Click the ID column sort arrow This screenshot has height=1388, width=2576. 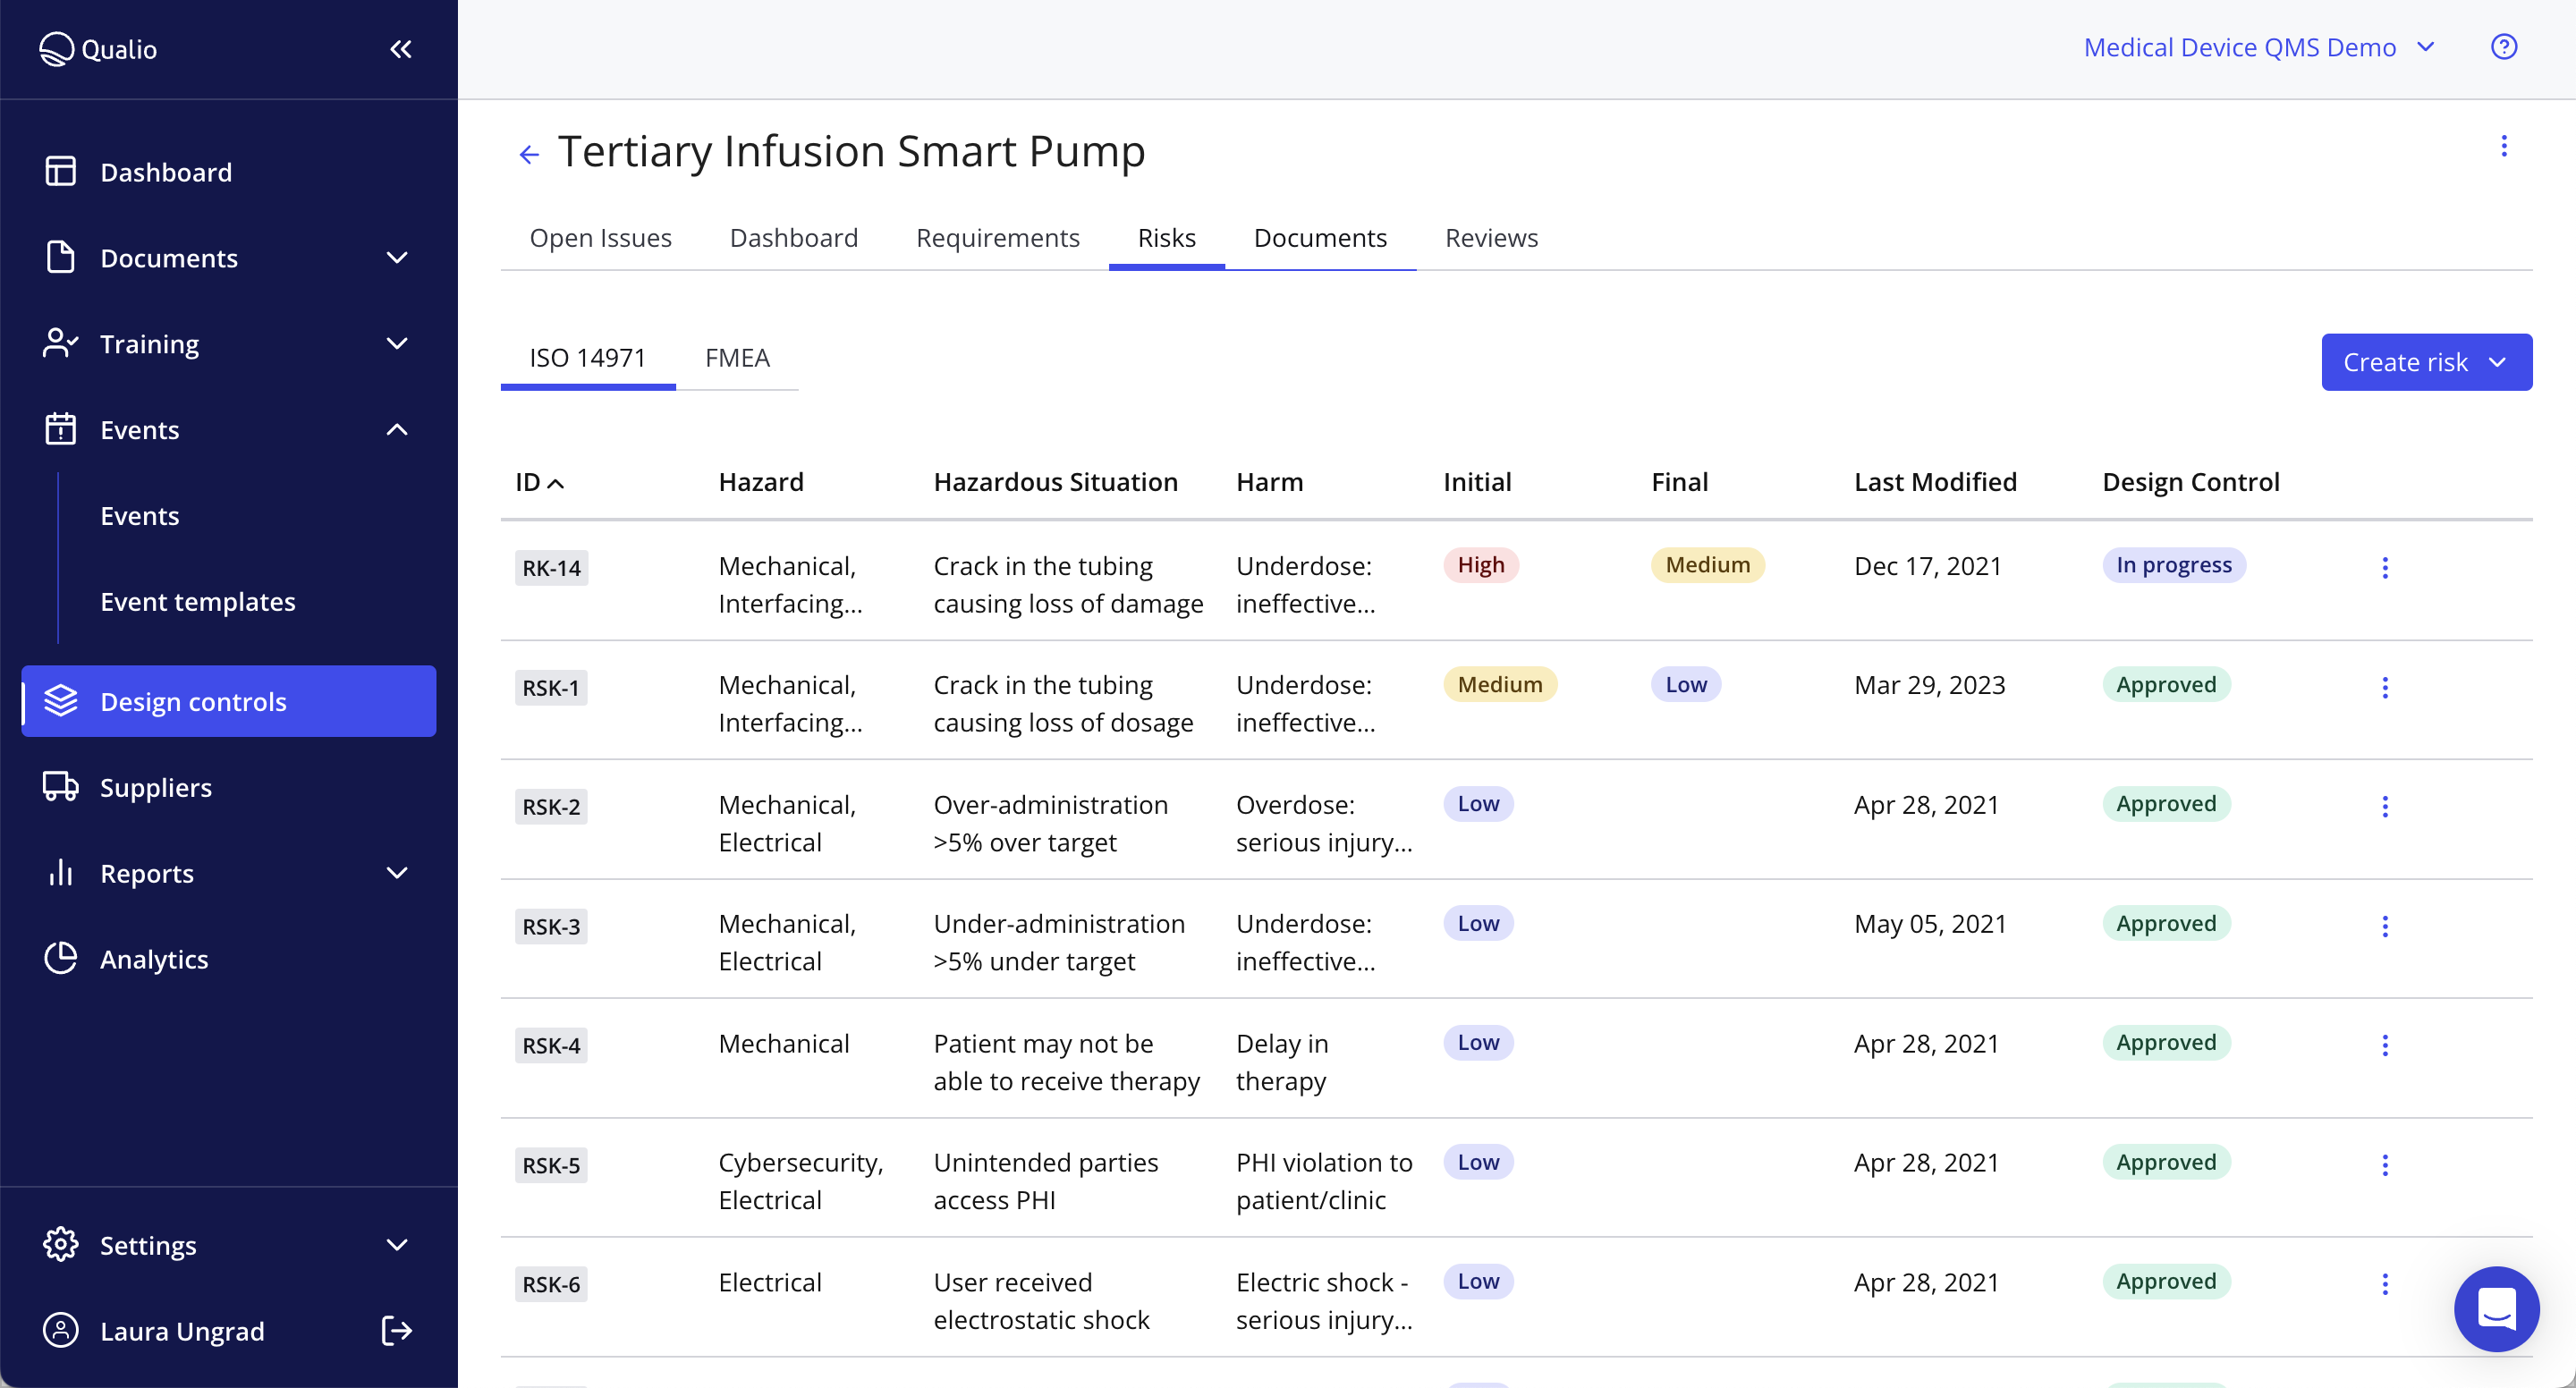(x=557, y=482)
